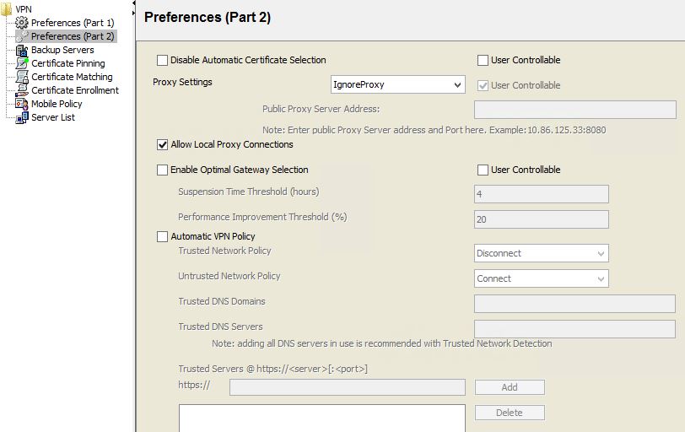Click the Delete trusted server button
Screen dimensions: 685x432
coord(510,413)
